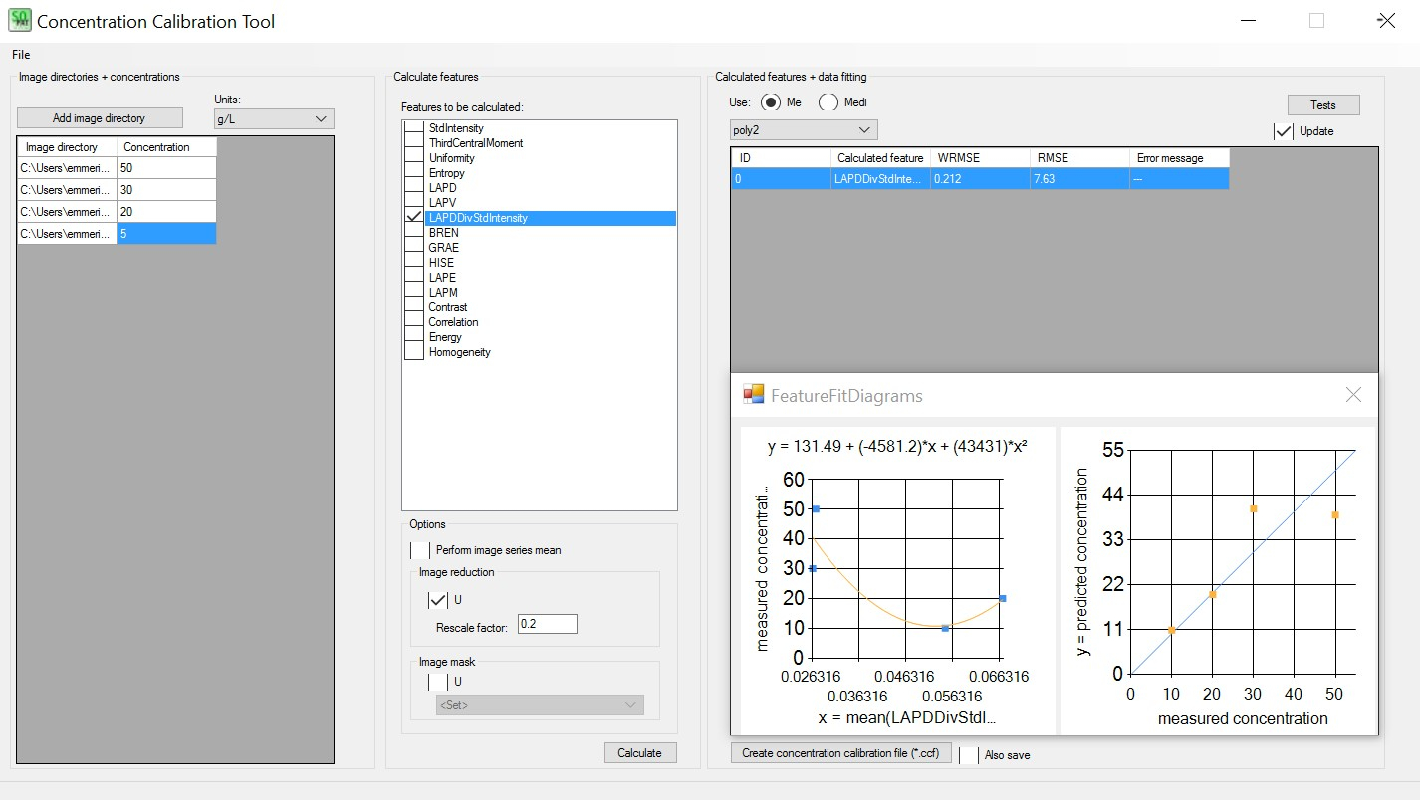Toggle the Update checkbox
The image size is (1420, 800).
pyautogui.click(x=1284, y=131)
